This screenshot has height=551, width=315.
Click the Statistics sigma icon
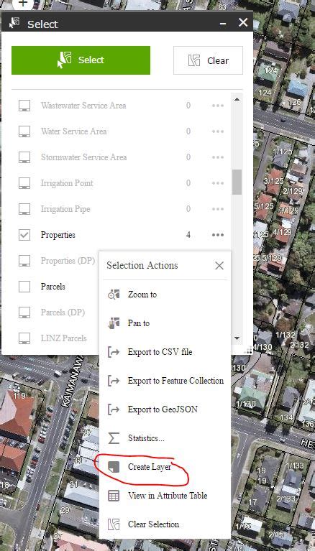[114, 438]
